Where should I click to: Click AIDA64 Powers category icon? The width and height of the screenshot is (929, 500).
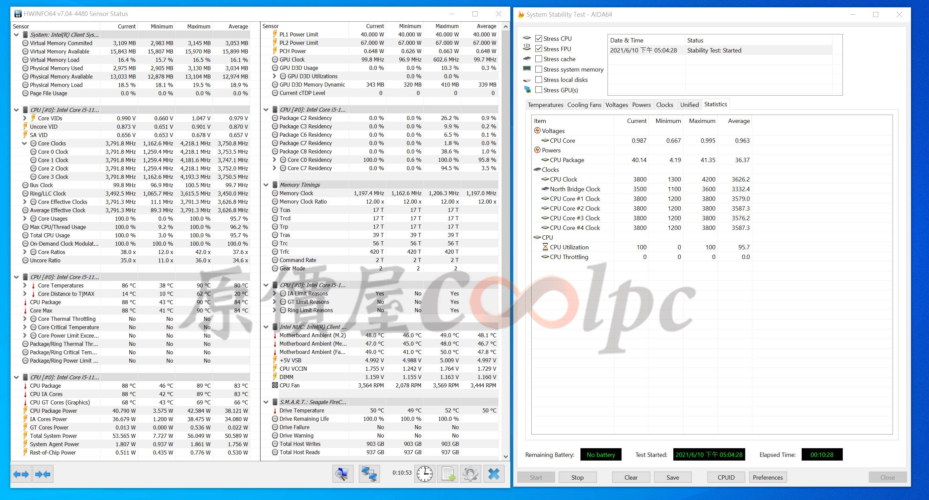click(537, 150)
